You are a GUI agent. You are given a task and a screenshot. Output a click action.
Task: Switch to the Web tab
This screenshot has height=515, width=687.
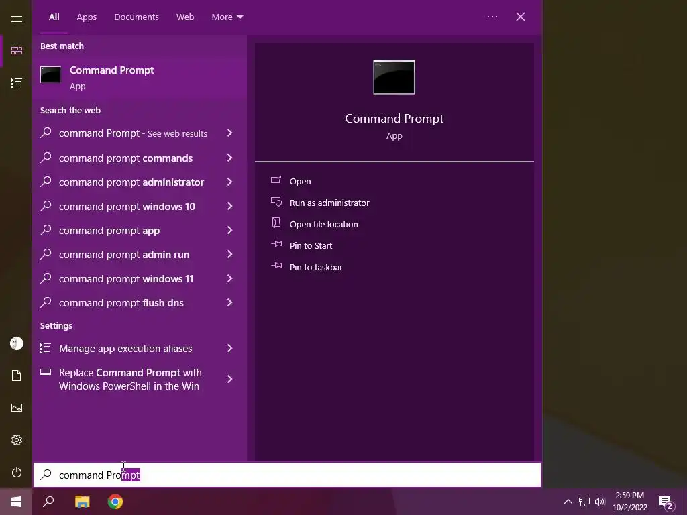click(185, 17)
